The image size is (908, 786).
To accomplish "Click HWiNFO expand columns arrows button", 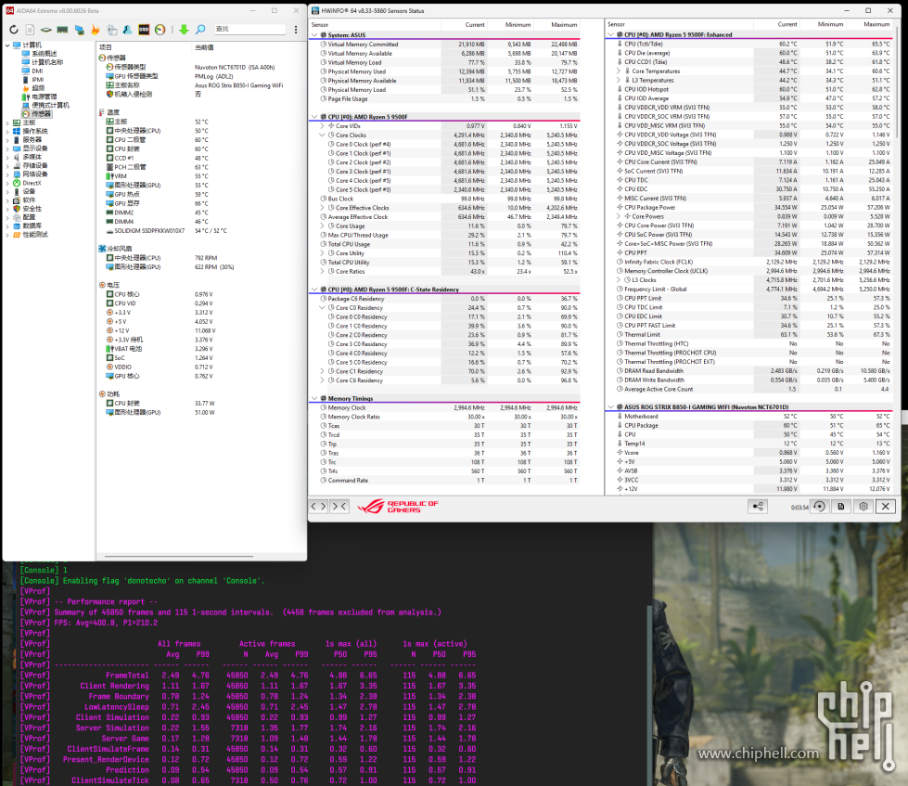I will tap(318, 506).
